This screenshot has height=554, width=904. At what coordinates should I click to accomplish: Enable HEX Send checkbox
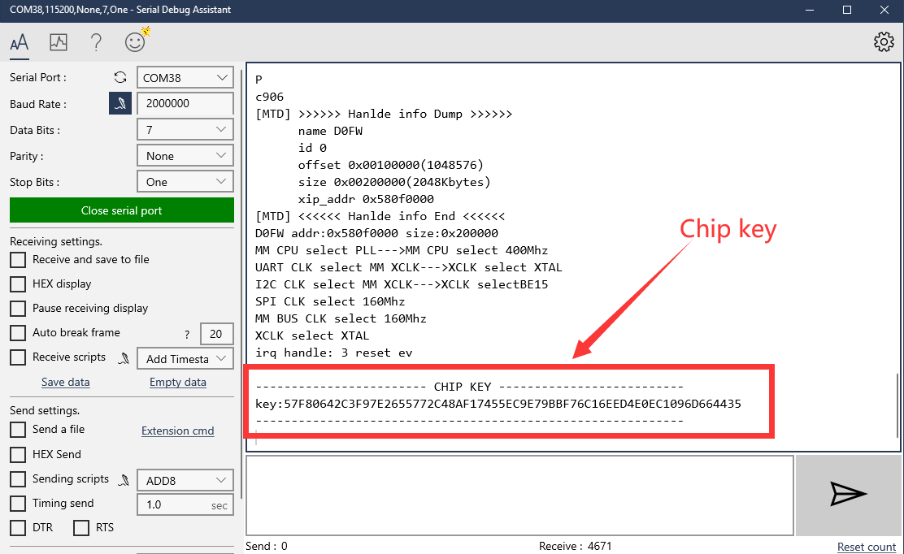tap(18, 454)
